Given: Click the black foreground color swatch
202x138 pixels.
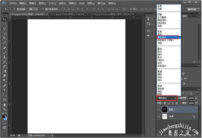Looking at the screenshot, I should pyautogui.click(x=3, y=117).
